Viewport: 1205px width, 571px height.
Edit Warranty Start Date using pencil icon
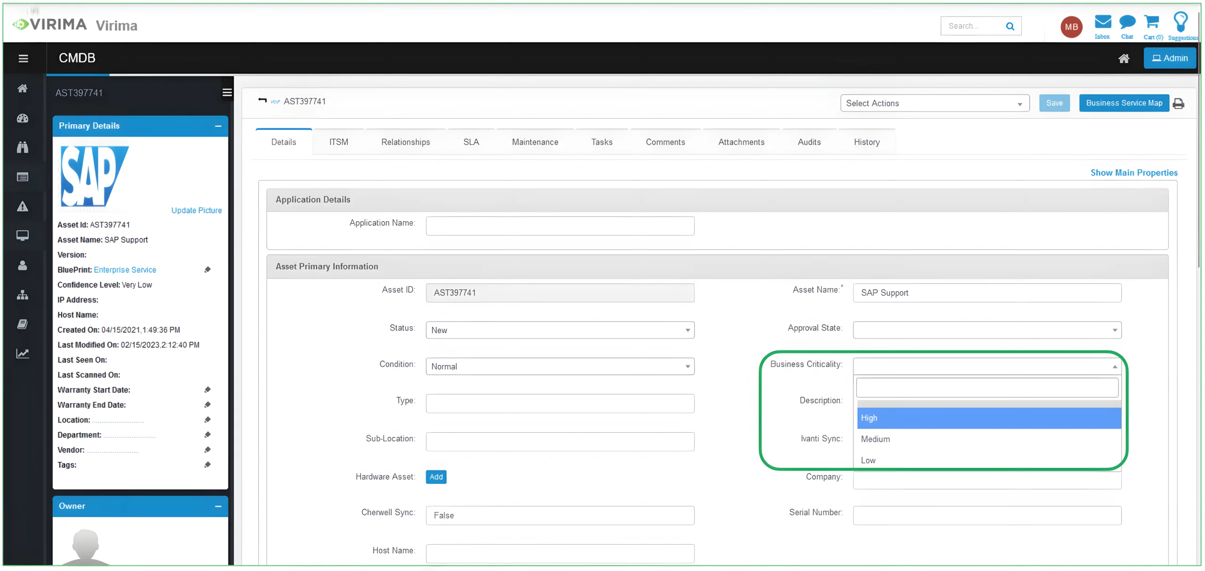click(x=208, y=389)
